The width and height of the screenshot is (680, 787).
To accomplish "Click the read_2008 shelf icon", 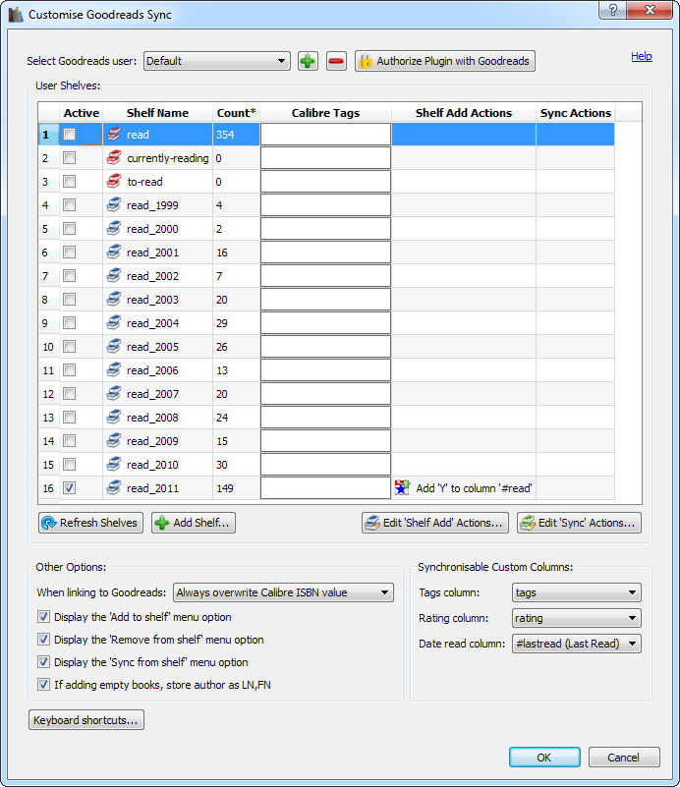I will pos(114,418).
